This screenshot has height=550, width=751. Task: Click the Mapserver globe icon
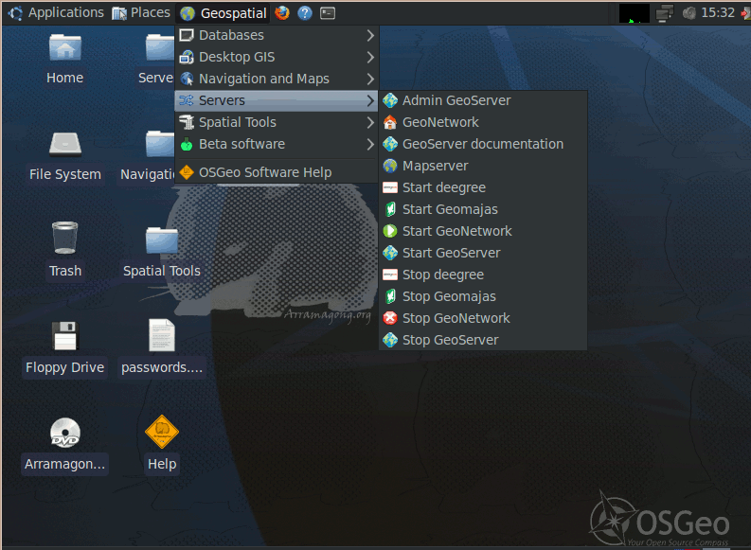tap(390, 166)
